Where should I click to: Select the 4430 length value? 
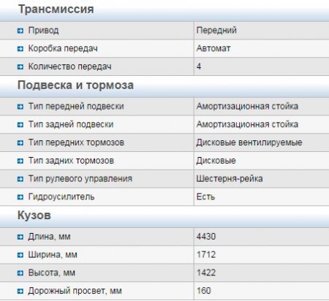[206, 237]
